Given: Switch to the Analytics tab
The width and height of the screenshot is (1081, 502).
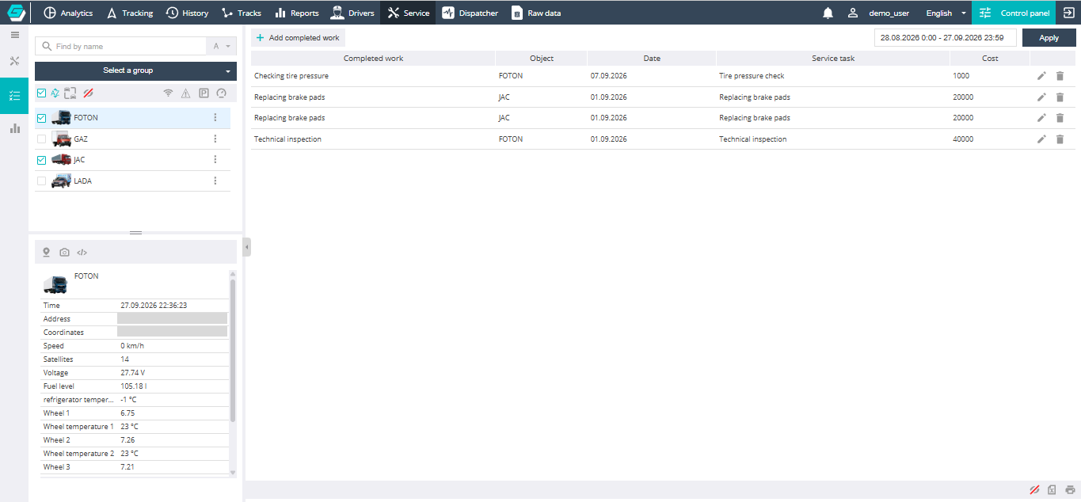Looking at the screenshot, I should tap(68, 13).
